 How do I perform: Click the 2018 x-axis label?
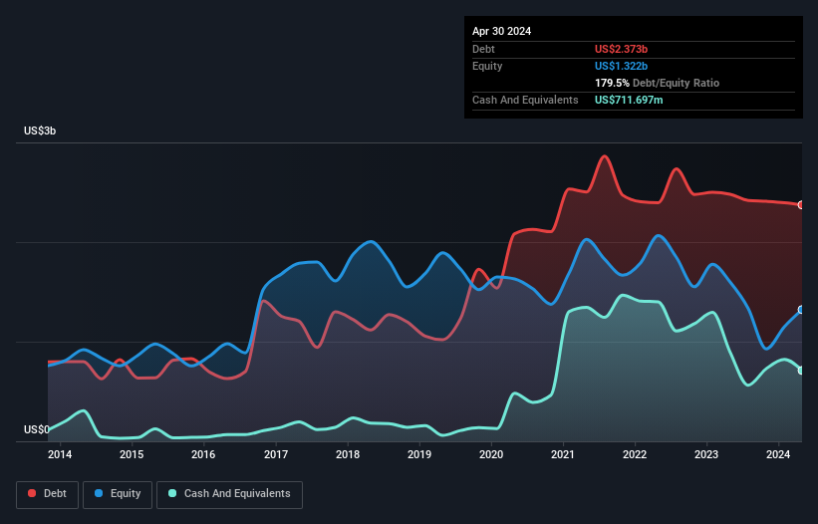point(348,454)
